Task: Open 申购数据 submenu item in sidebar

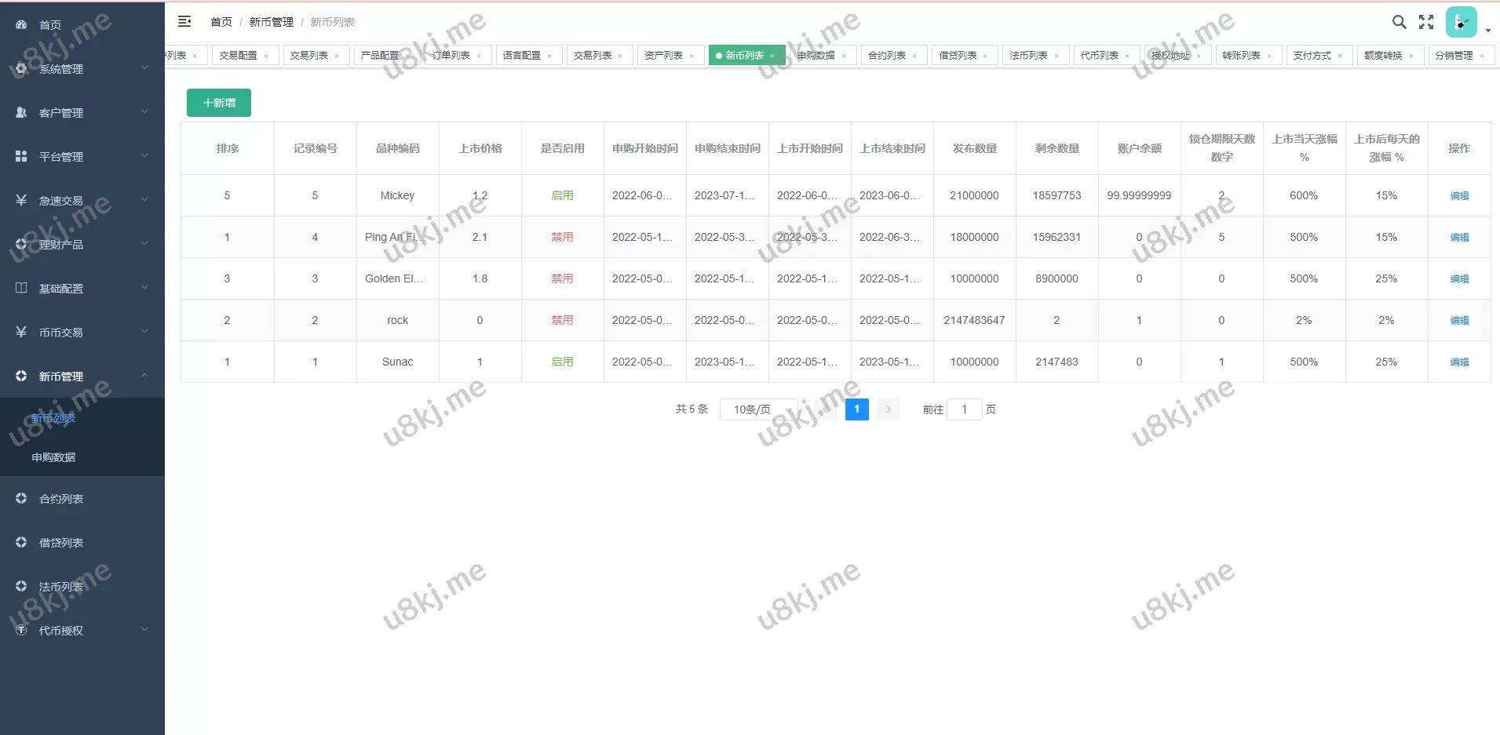Action: [x=53, y=457]
